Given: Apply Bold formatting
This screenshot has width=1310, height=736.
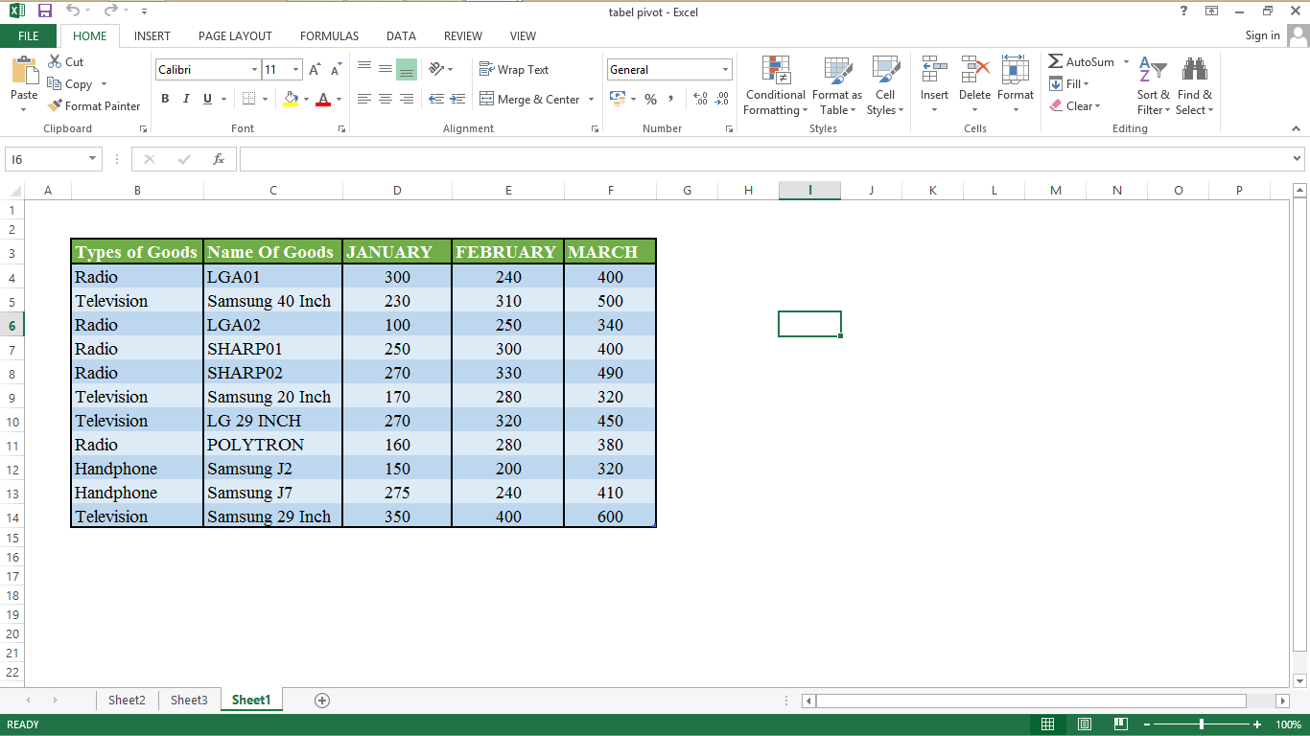Looking at the screenshot, I should tap(164, 99).
